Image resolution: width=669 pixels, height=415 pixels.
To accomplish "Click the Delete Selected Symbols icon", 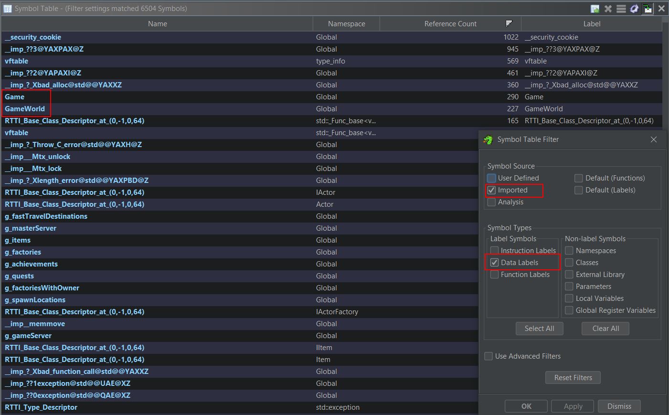I will [608, 9].
